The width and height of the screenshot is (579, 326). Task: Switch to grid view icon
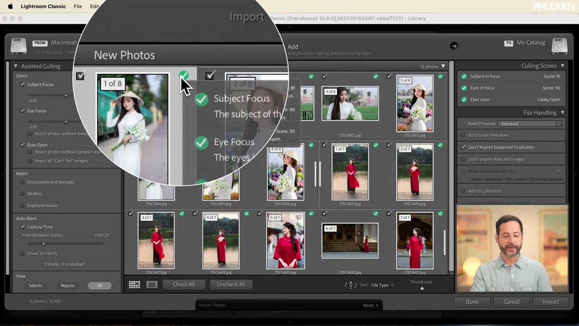[x=135, y=285]
